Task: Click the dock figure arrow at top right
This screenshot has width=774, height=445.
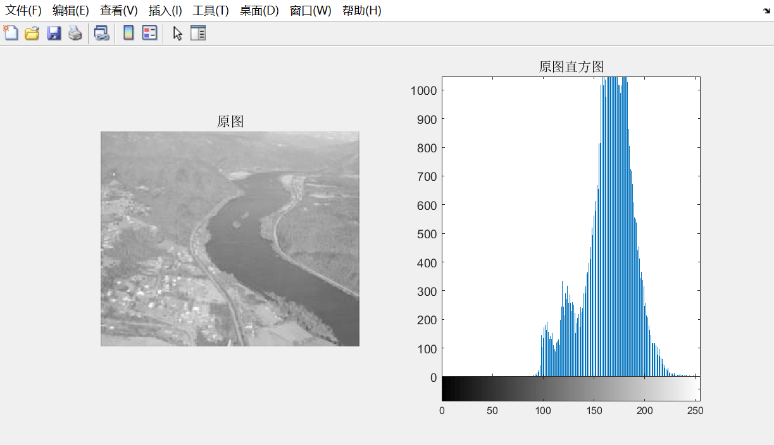Action: (766, 11)
